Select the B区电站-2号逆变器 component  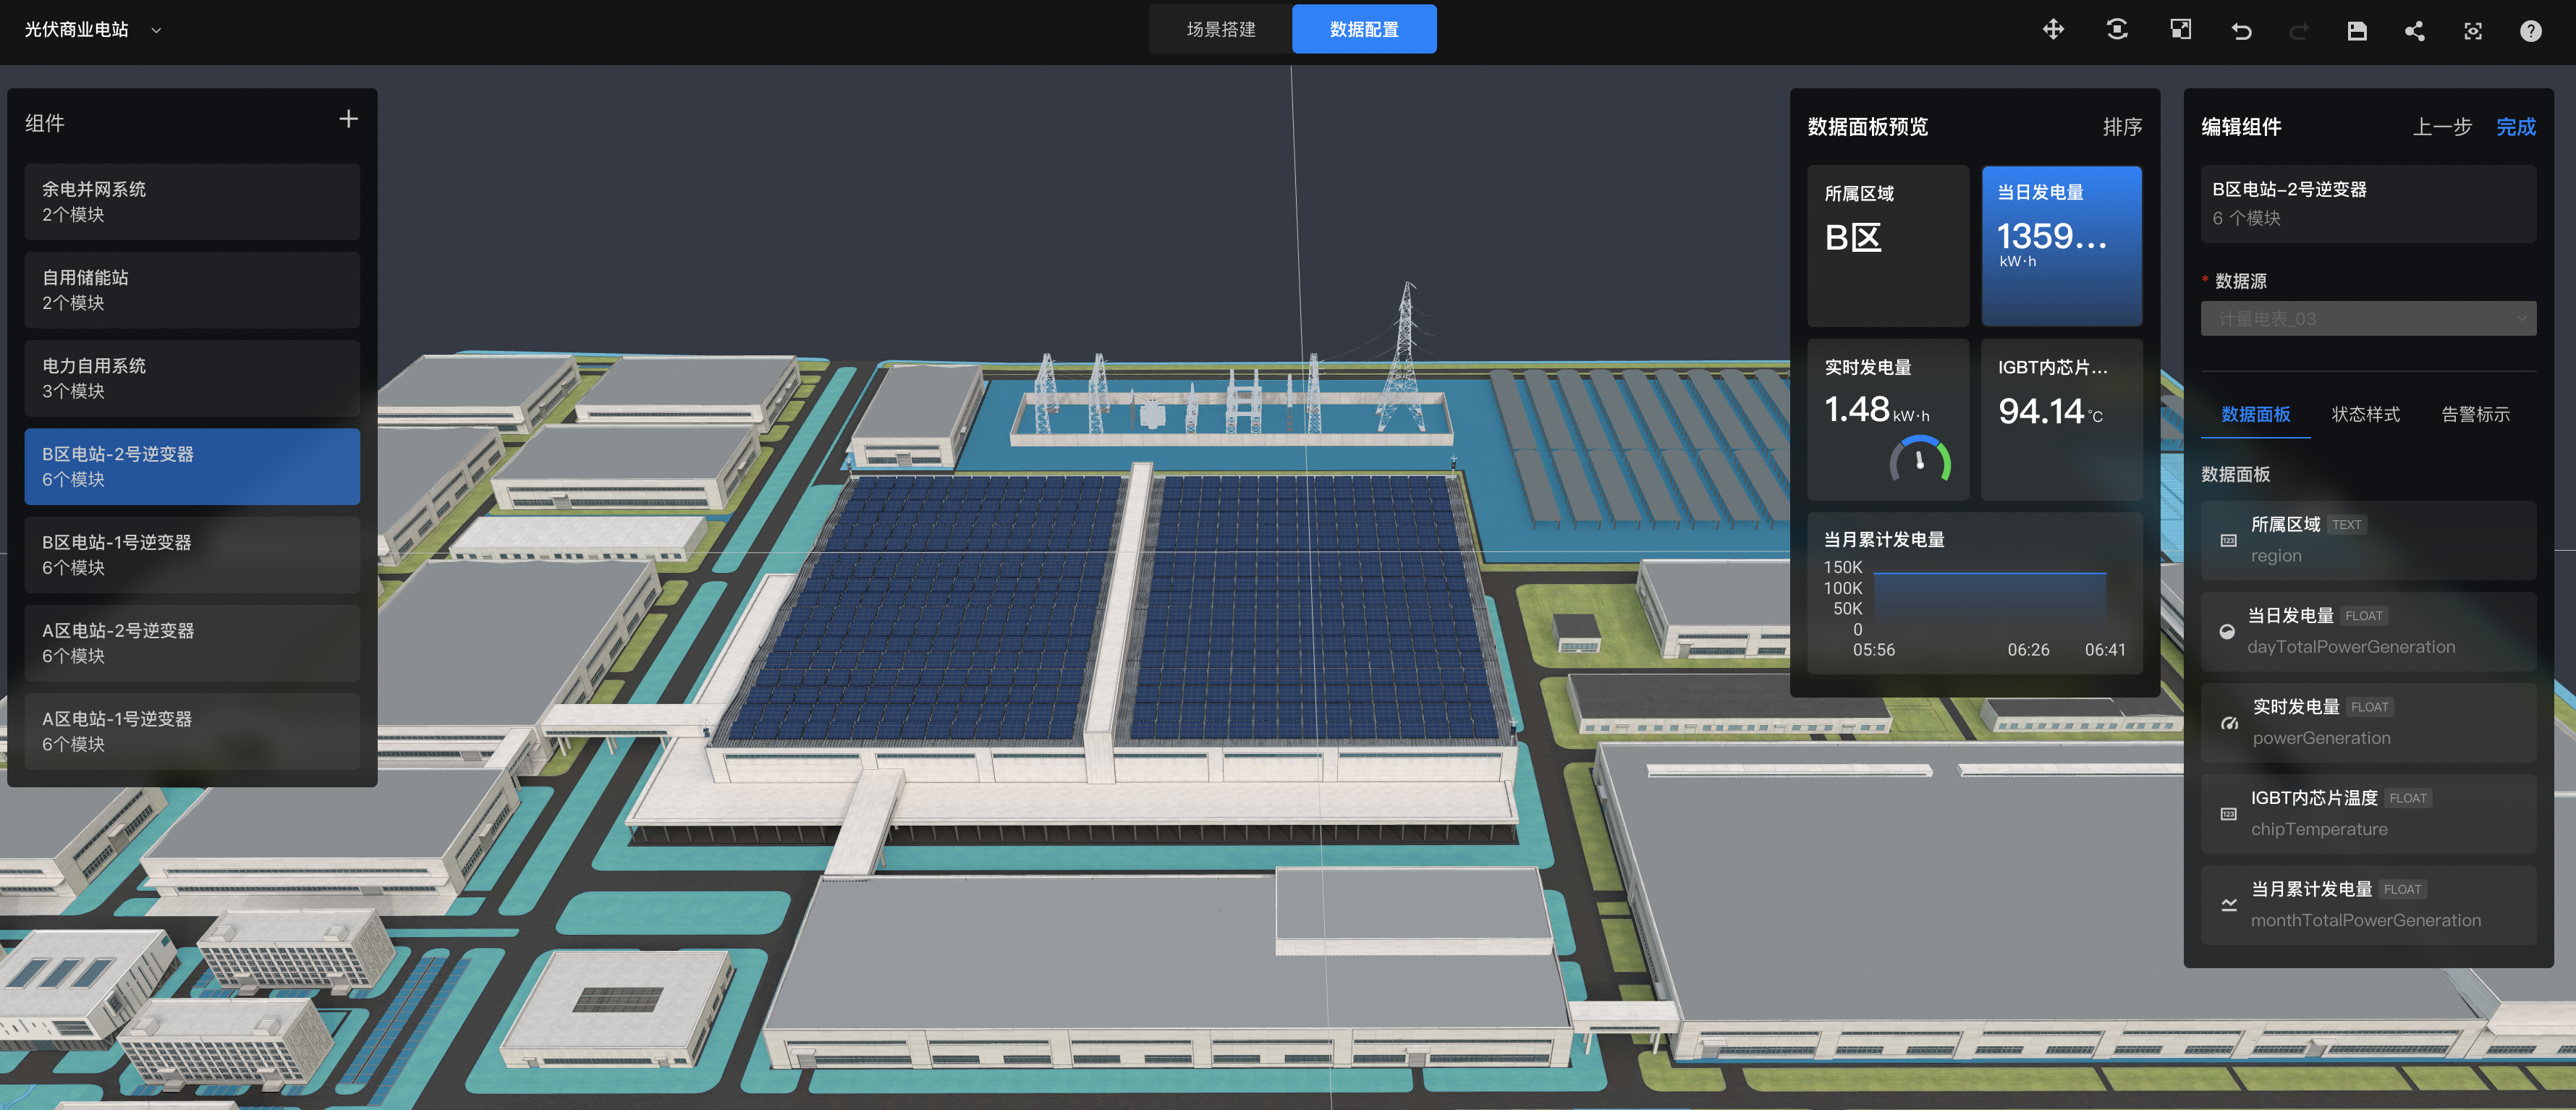[x=192, y=467]
